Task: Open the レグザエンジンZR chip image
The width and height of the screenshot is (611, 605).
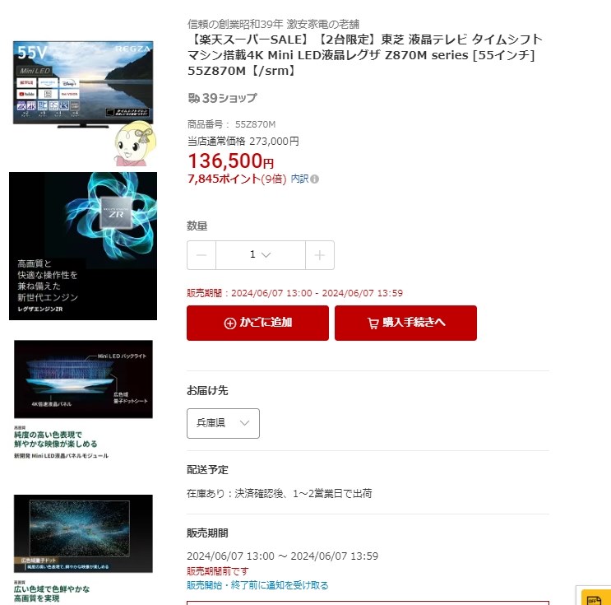Action: tap(83, 246)
